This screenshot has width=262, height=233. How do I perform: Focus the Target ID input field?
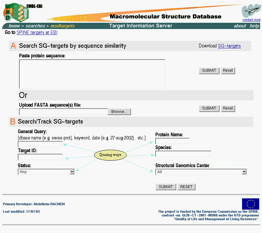[x=40, y=157]
